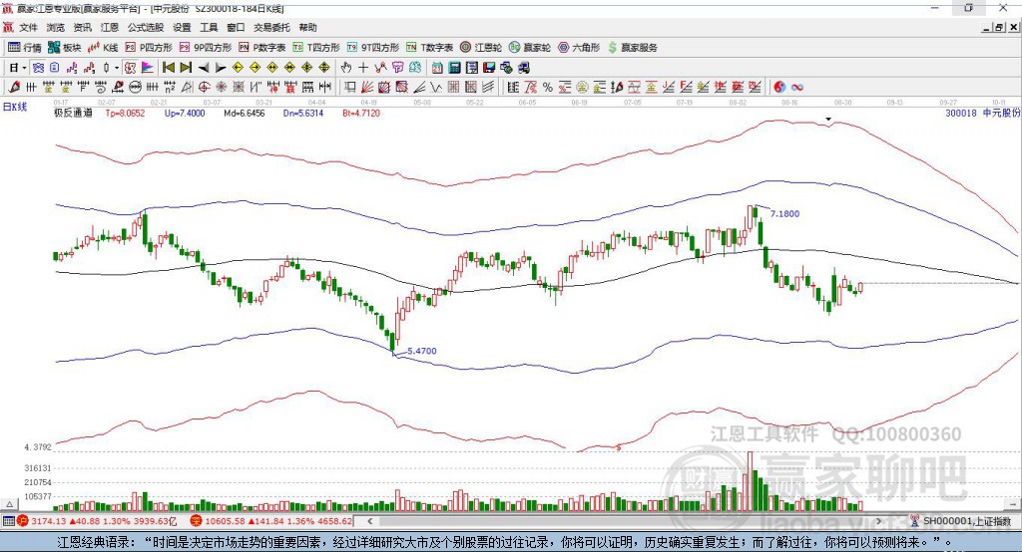Click the Md=6.6456 value
The width and height of the screenshot is (1022, 552).
pyautogui.click(x=245, y=114)
